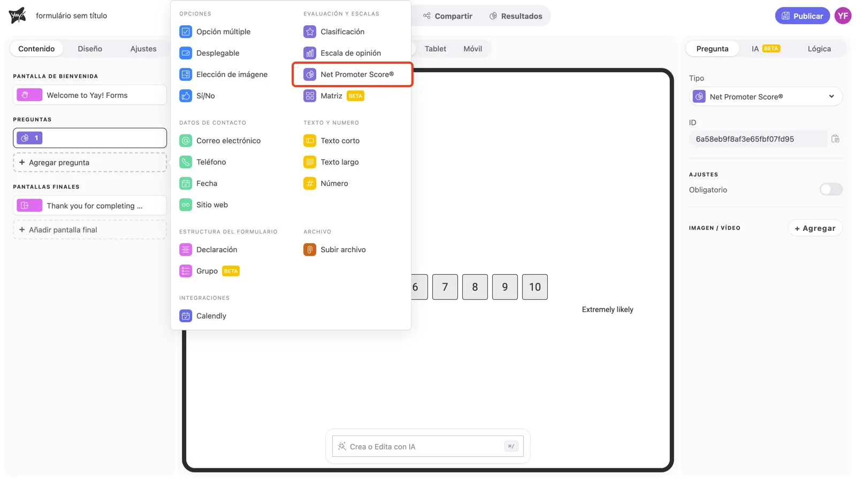The width and height of the screenshot is (856, 481).
Task: Click the Extremely likely label
Action: click(607, 309)
